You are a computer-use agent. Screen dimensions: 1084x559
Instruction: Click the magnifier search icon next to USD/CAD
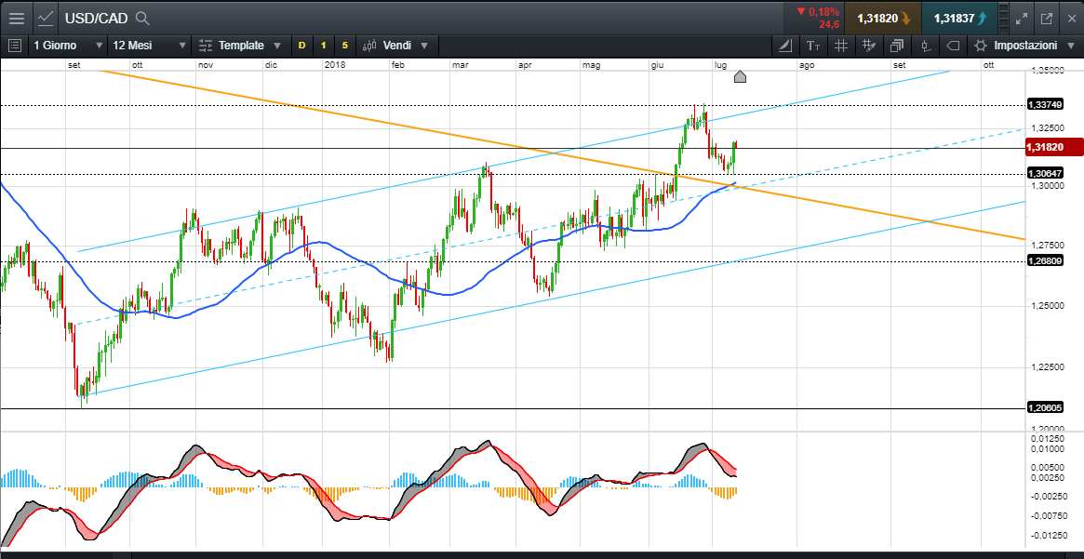coord(142,19)
